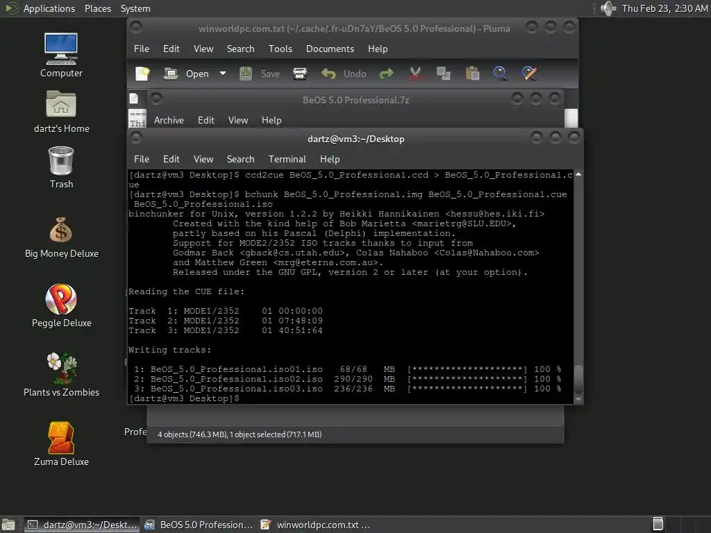Image resolution: width=711 pixels, height=533 pixels.
Task: Click the terminal scrollbar down arrow
Action: coord(578,399)
